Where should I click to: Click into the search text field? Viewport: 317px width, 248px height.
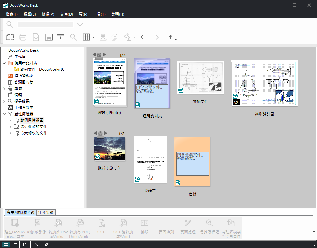[46, 24]
